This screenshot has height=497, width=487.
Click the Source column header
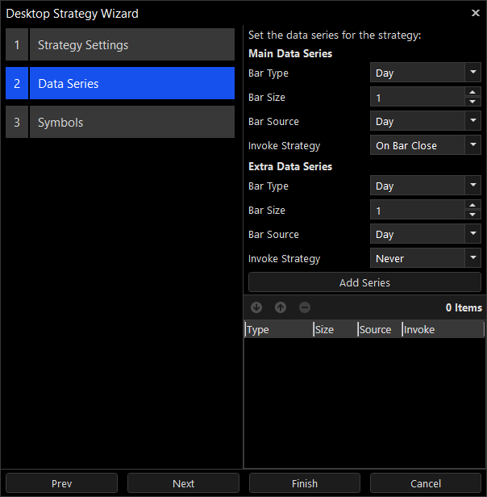(x=379, y=329)
